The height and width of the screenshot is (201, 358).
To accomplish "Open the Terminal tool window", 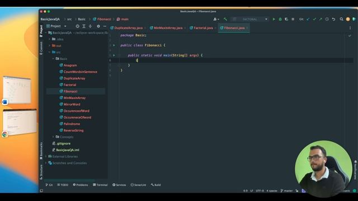I will coord(100,185).
